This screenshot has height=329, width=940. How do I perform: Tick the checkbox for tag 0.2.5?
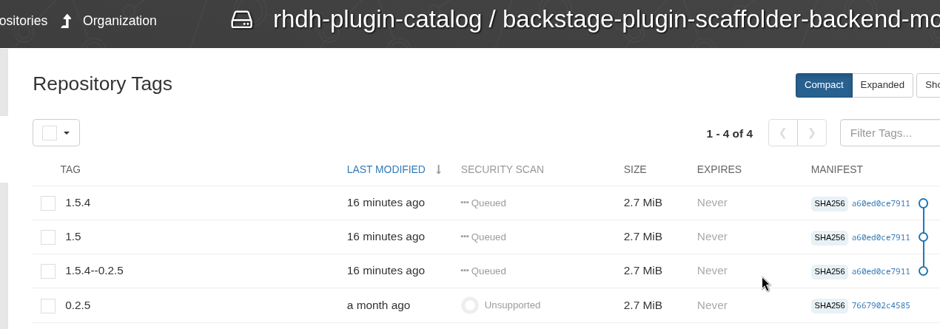tap(48, 305)
